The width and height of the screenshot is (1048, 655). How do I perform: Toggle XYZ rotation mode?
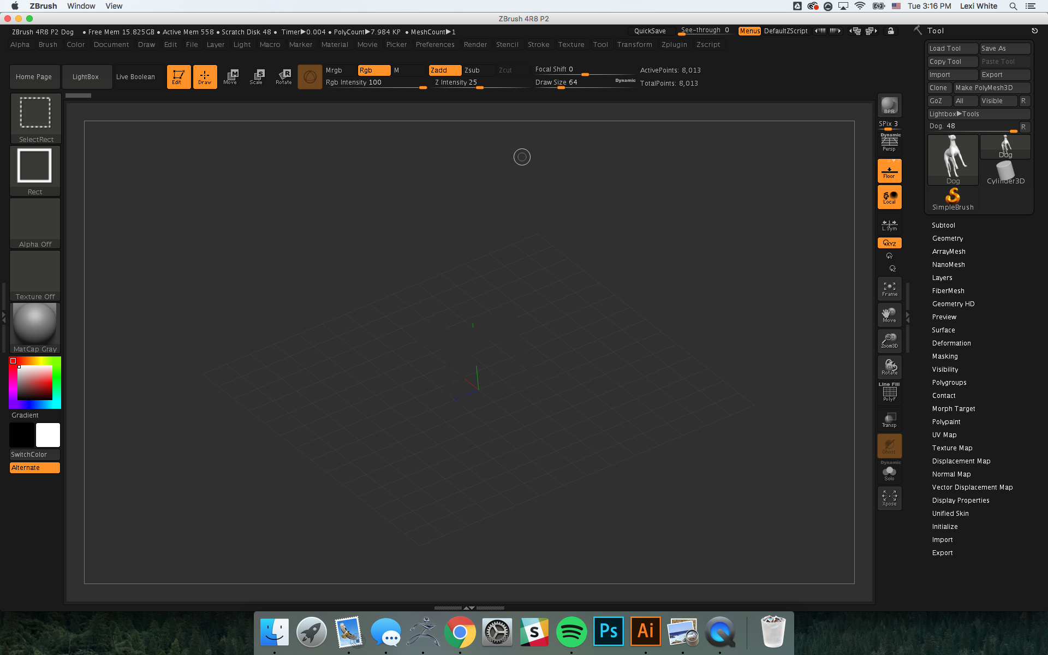click(x=889, y=243)
